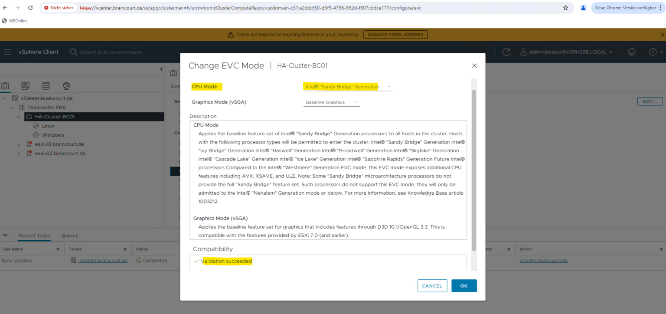Image resolution: width=666 pixels, height=314 pixels.
Task: Click the MANAGE YOUR LICENSES button
Action: point(395,34)
